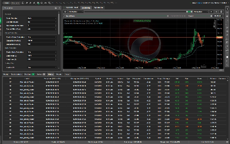
Task: Switch to the Backtesting tab
Action: tap(86, 8)
